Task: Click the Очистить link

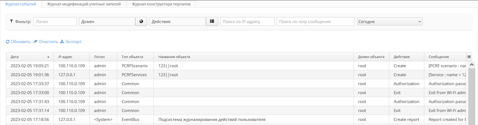Action: [48, 42]
